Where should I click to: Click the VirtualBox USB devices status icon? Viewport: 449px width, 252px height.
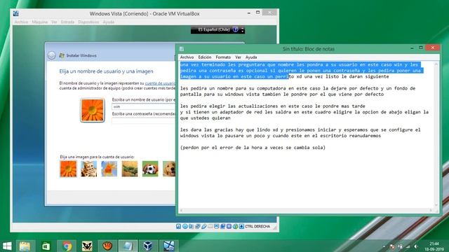(x=204, y=226)
